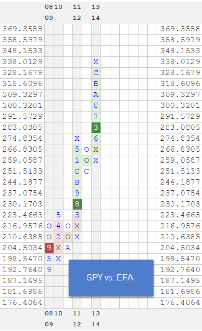Select the 7 cell in the 291.5729 row
The width and height of the screenshot is (202, 331).
tap(96, 117)
